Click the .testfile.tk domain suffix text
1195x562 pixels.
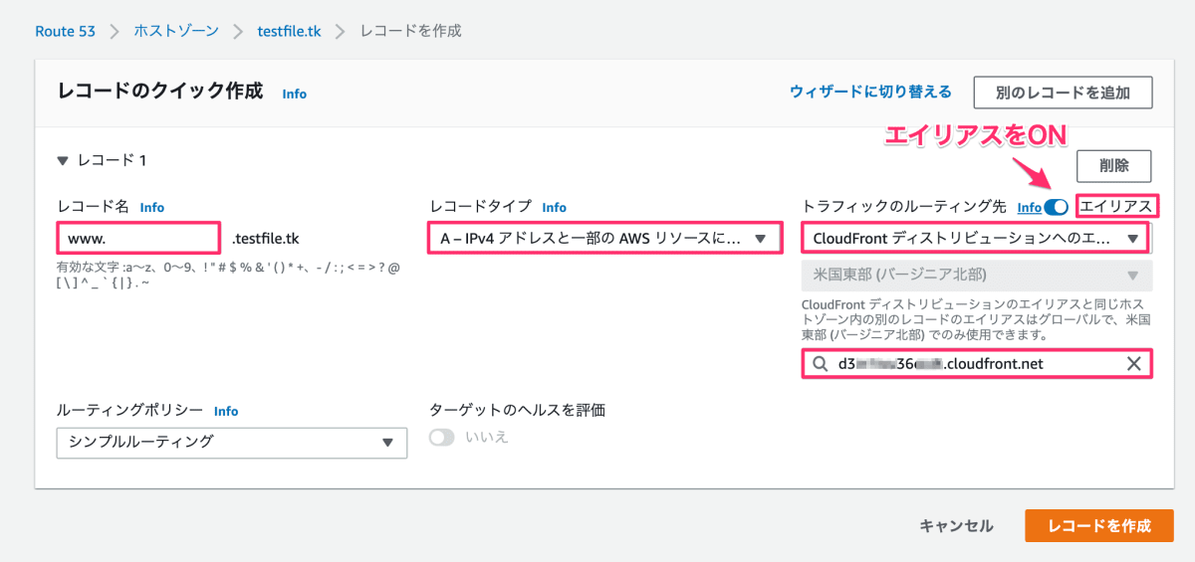[266, 239]
